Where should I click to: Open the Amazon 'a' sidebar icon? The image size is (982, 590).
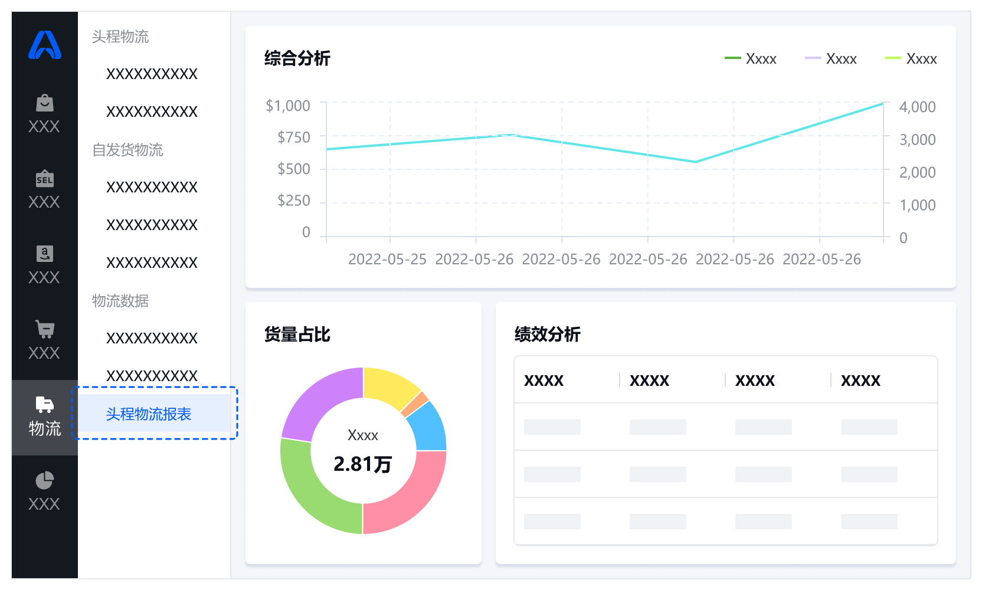45,254
